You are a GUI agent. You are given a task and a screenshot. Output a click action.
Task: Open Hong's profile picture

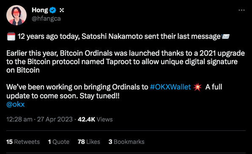pos(16,15)
